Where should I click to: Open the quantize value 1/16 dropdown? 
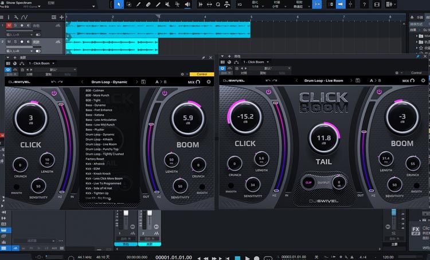click(257, 6)
